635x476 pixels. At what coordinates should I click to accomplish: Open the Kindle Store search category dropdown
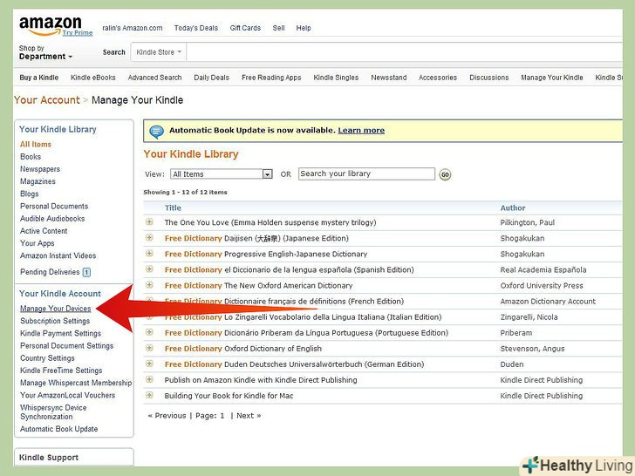(159, 52)
